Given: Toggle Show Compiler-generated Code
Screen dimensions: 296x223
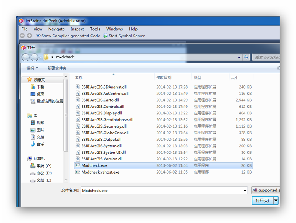Looking at the screenshot, I should pyautogui.click(x=68, y=36).
